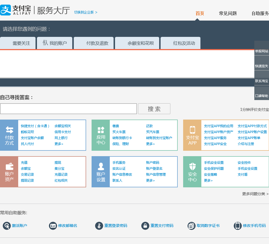The image size is (269, 244).
Task: Click the 搜索 button
Action: click(154, 109)
